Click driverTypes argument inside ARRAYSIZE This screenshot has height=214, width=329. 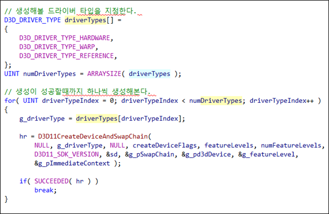[149, 74]
